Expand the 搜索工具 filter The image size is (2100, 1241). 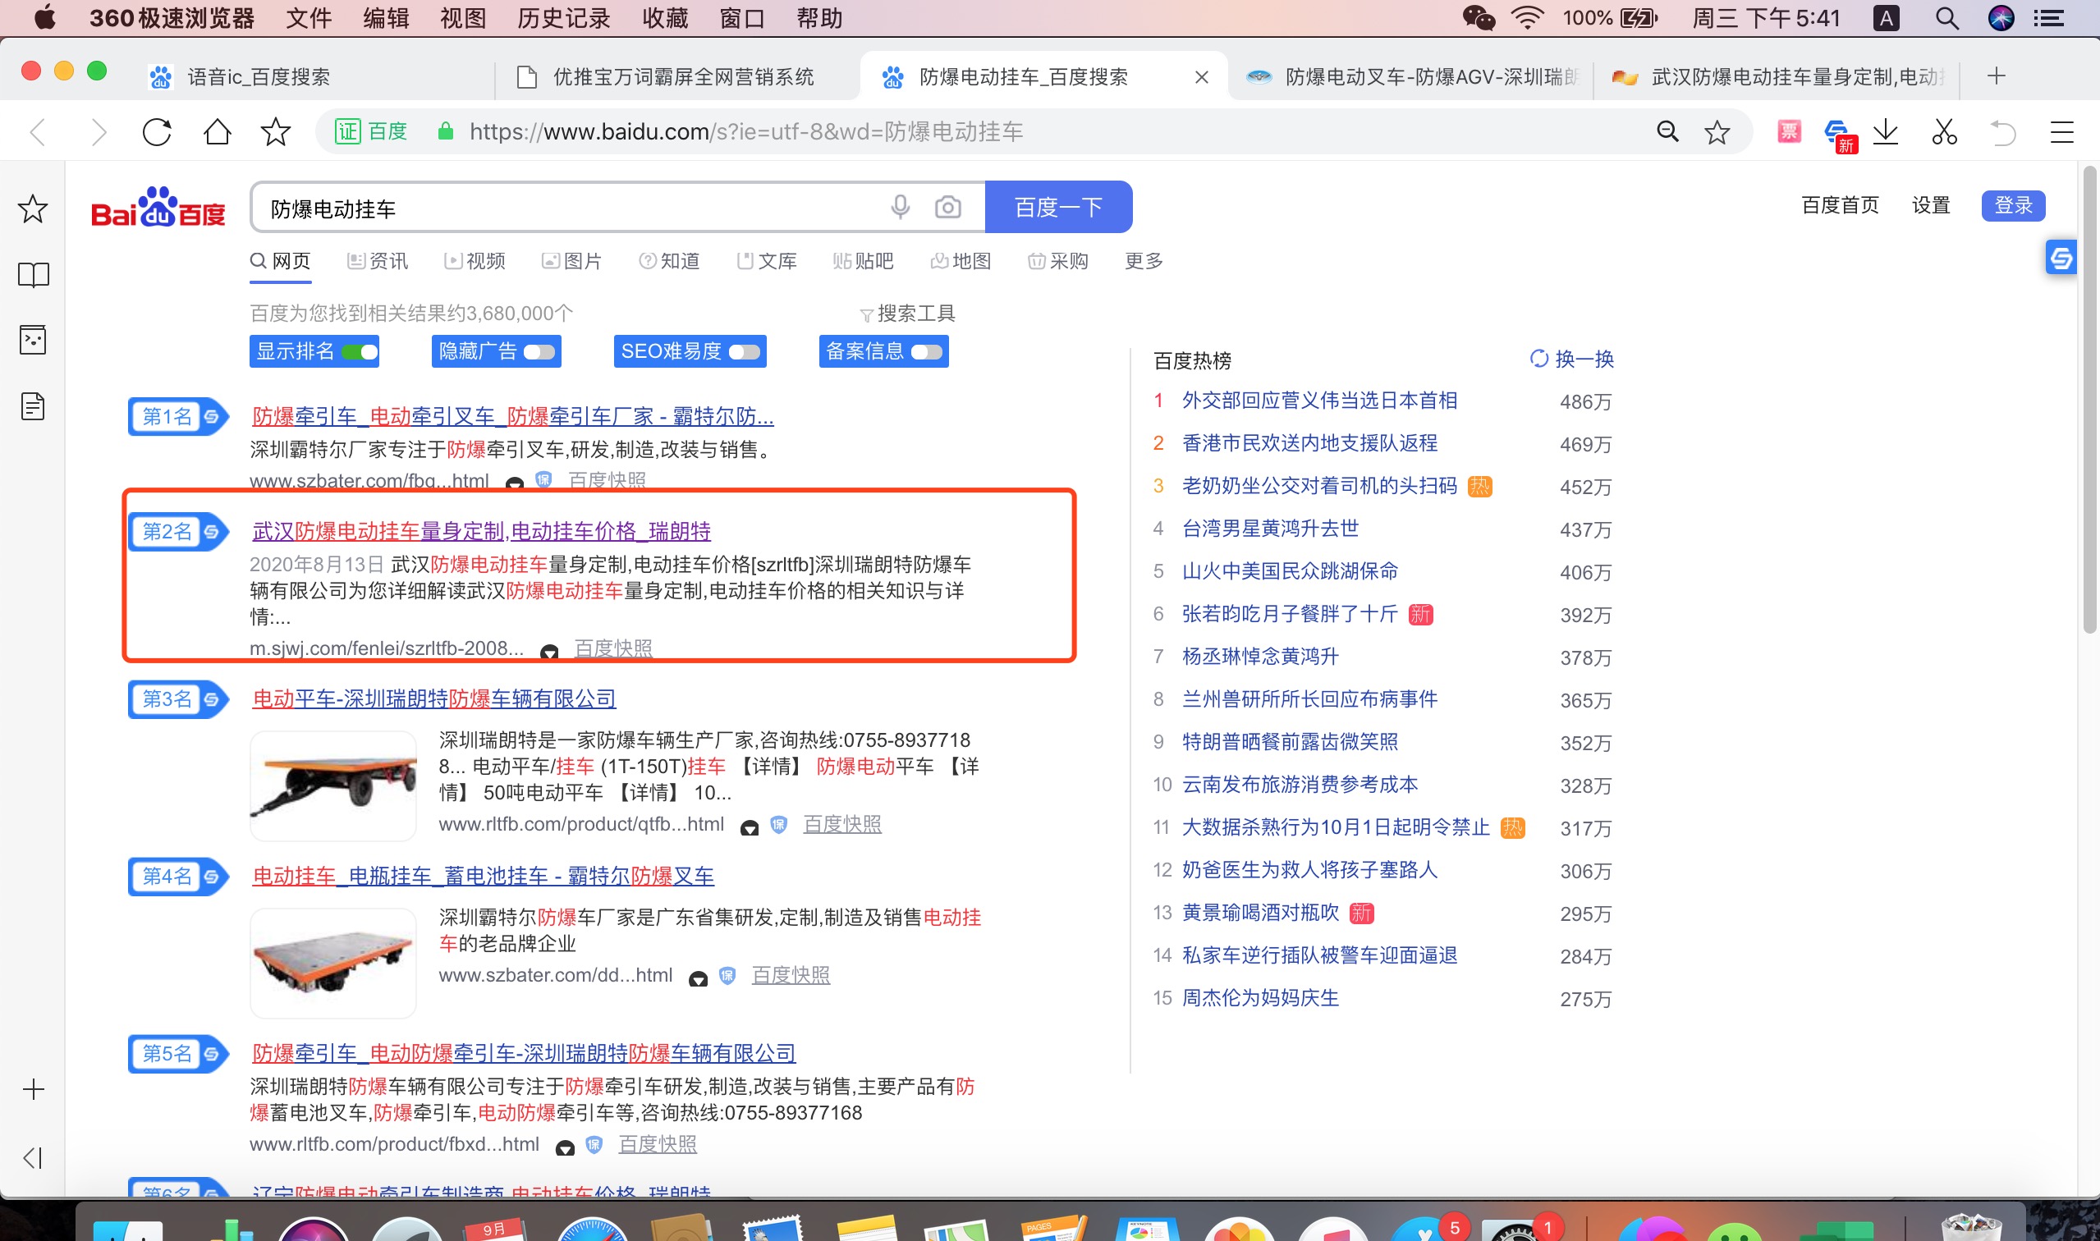click(906, 314)
